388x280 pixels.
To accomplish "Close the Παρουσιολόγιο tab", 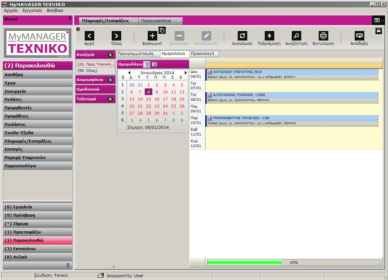I will pyautogui.click(x=178, y=21).
